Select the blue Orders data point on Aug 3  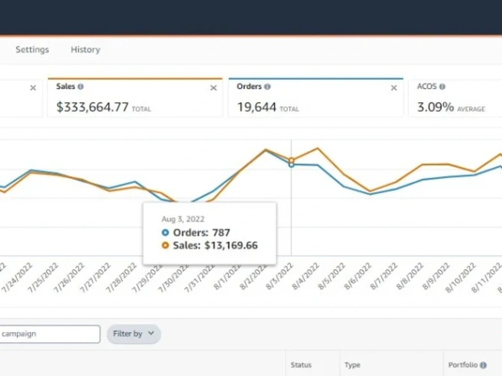pos(291,165)
